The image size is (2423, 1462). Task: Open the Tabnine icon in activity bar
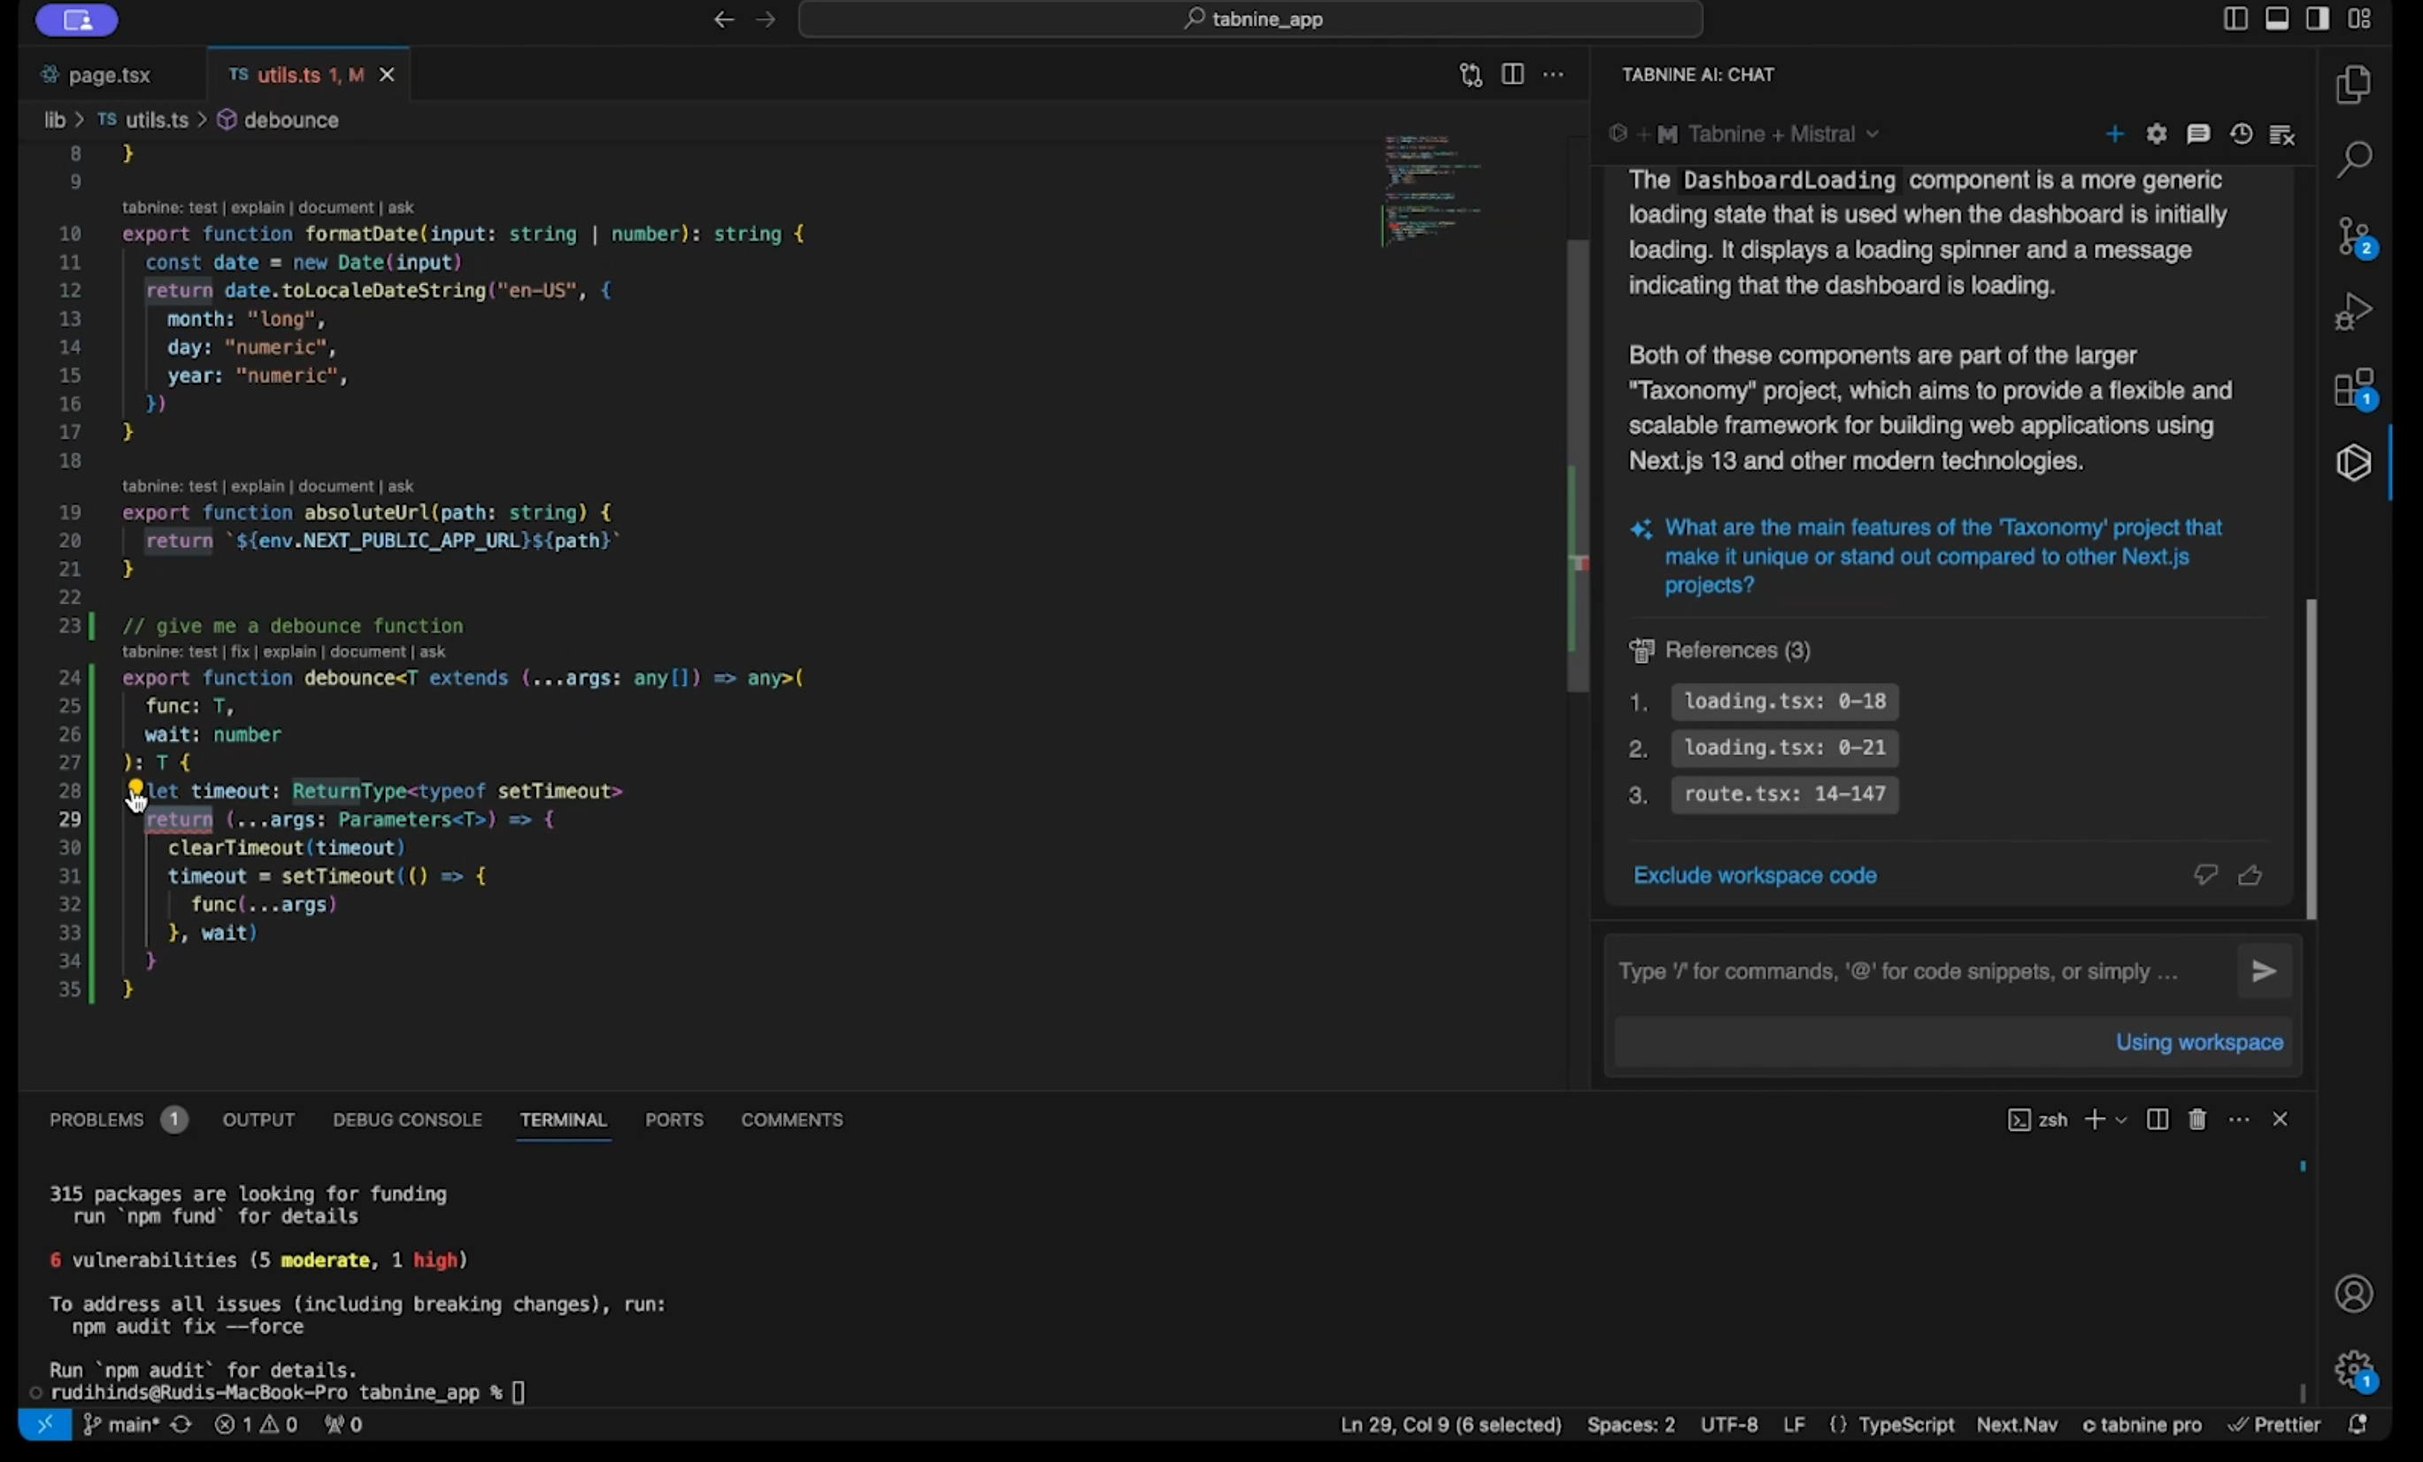2353,462
